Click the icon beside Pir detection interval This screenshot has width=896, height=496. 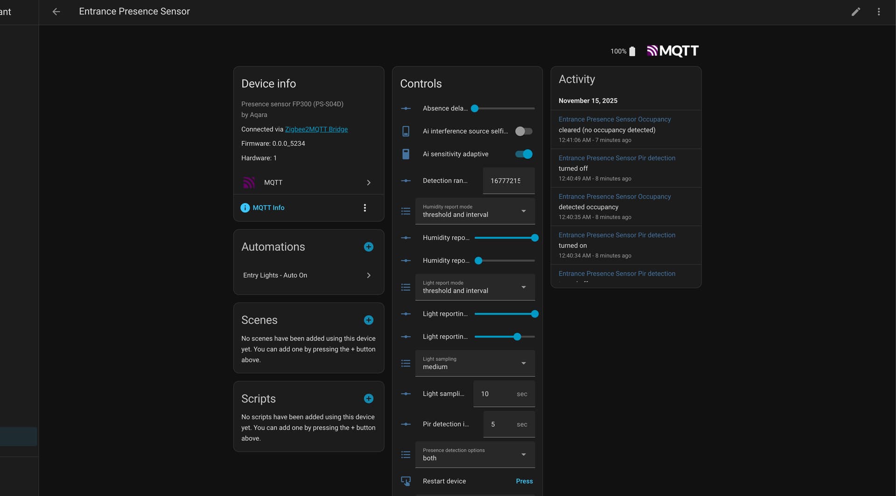click(x=406, y=424)
